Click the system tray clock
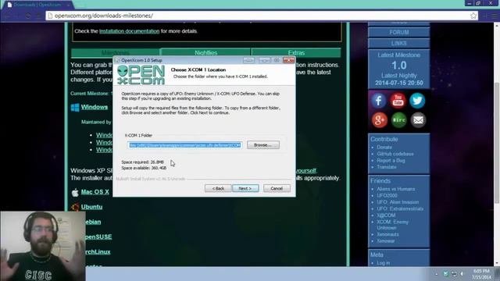Screen dimensions: 500x281 [x=481, y=274]
